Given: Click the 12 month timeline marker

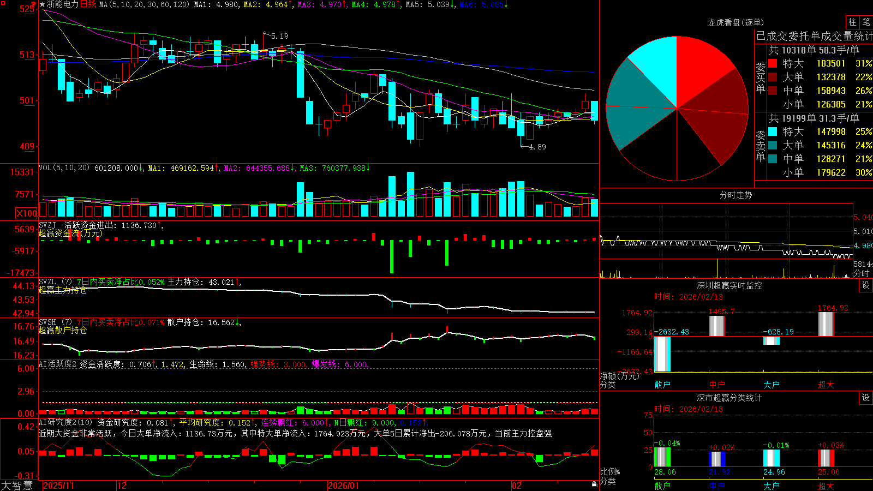Looking at the screenshot, I should pyautogui.click(x=122, y=486).
